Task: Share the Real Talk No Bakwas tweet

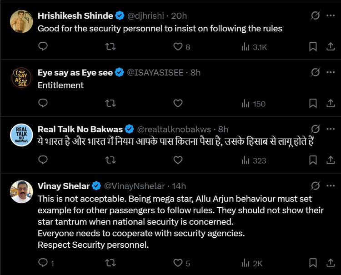Action: pyautogui.click(x=330, y=160)
